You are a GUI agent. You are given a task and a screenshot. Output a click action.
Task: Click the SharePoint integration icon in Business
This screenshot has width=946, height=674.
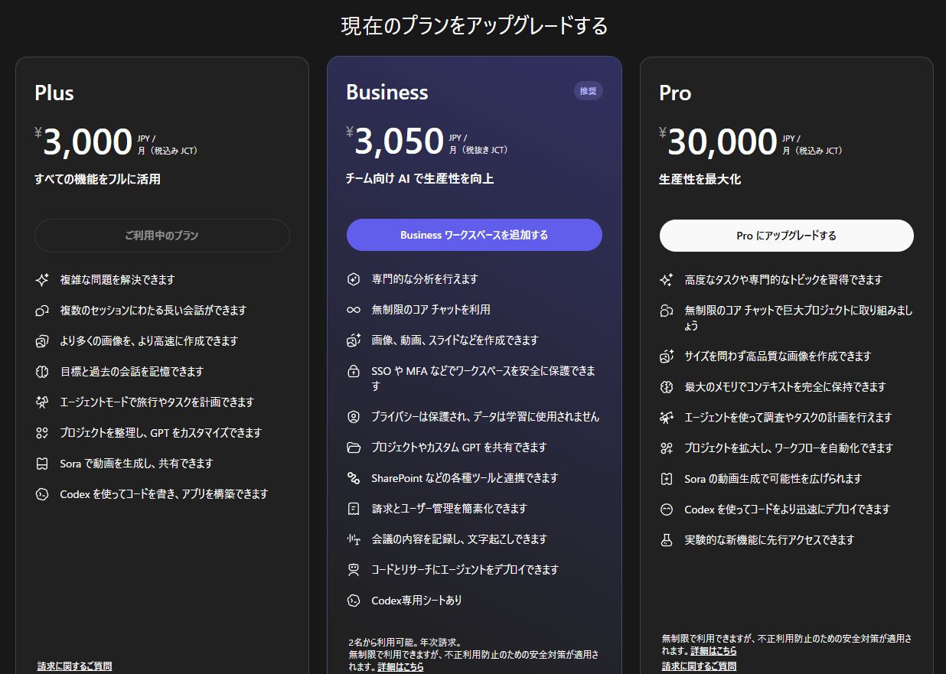pos(353,478)
